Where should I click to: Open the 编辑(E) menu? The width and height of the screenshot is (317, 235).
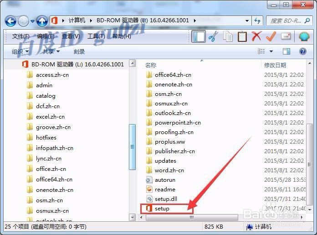pyautogui.click(x=46, y=36)
